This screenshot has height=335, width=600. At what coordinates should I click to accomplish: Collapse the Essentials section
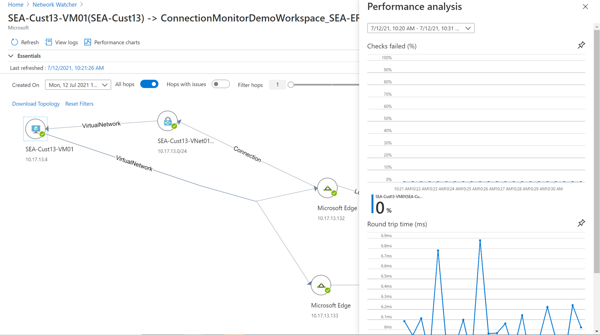point(11,56)
